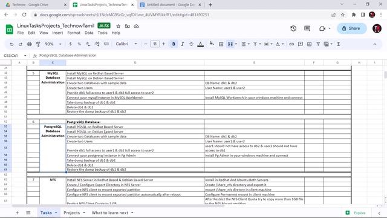Star the document with the star icon

click(x=119, y=26)
